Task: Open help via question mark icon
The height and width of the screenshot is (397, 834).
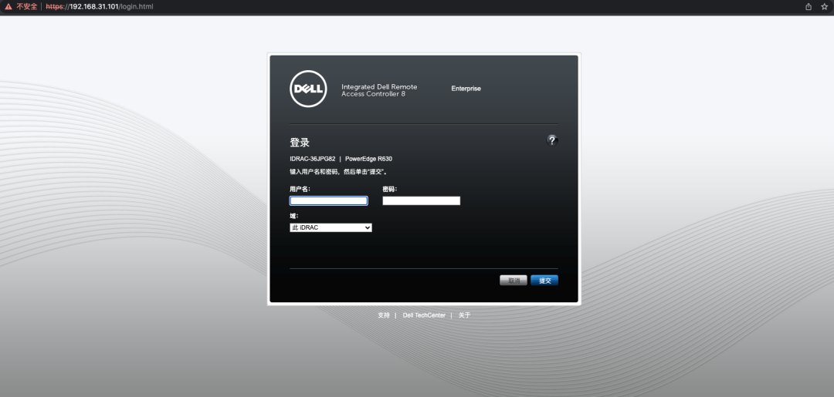Action: pyautogui.click(x=551, y=140)
